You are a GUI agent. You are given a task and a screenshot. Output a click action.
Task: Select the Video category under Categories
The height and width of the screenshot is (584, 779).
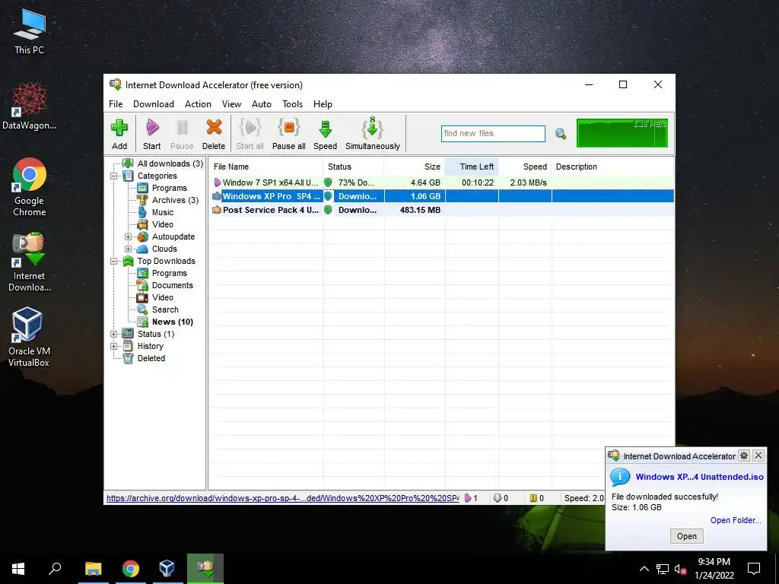tap(163, 224)
